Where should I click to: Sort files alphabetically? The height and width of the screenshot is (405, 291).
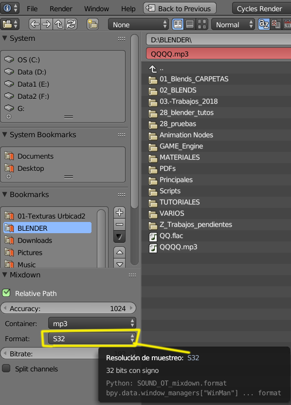(264, 24)
